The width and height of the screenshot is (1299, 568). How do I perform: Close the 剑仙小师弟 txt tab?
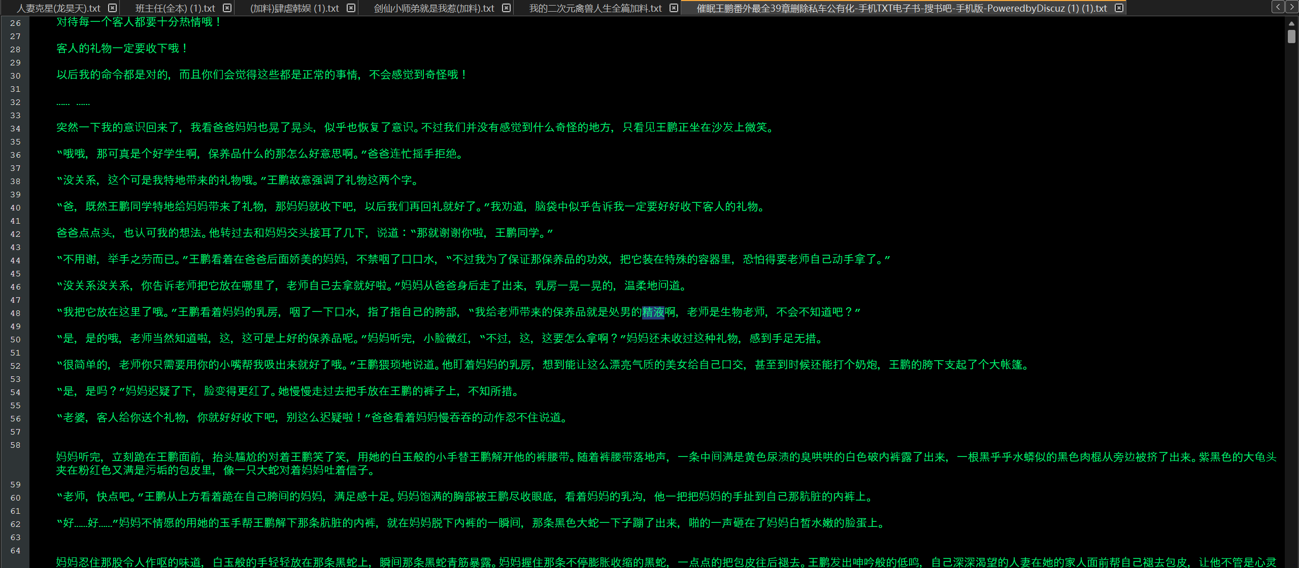[506, 8]
